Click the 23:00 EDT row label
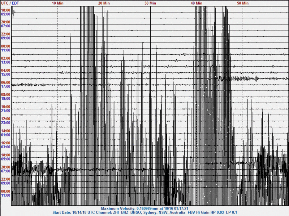This screenshot has width=289, height=216. (x=5, y=123)
